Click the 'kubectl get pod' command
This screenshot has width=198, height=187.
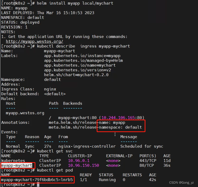coord(55,170)
